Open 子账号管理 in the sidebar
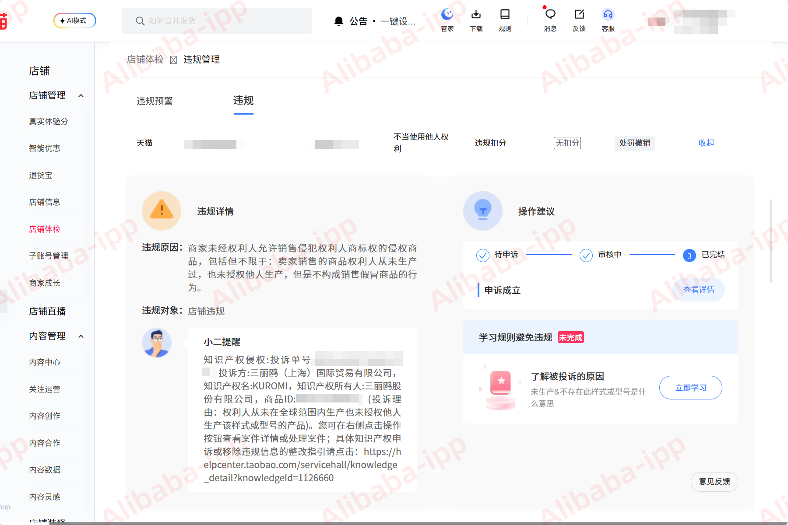This screenshot has height=525, width=788. point(49,255)
